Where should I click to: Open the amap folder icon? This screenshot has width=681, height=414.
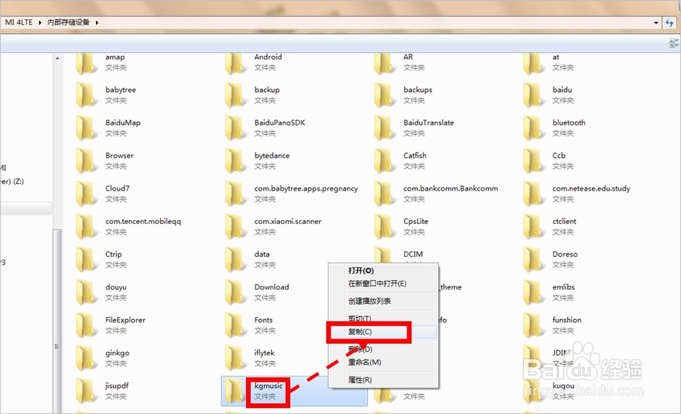coord(86,63)
